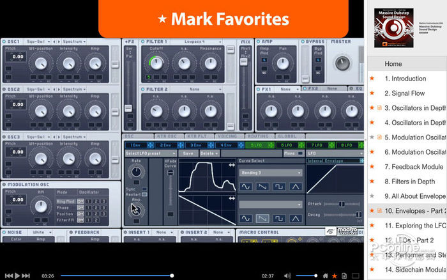Skip to previous video track
447x280 pixels.
9,276
